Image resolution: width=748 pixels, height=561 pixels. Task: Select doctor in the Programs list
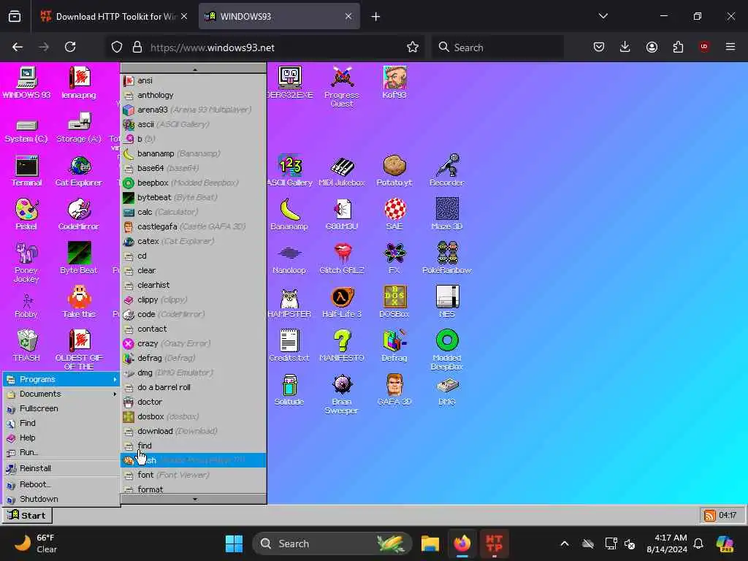pyautogui.click(x=194, y=402)
